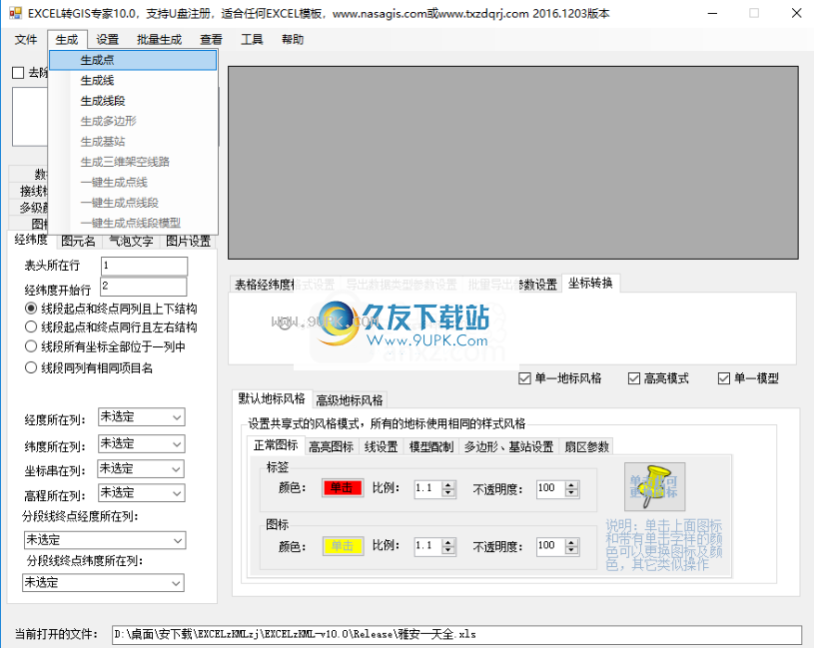This screenshot has height=648, width=814.
Task: Select the 默认地标风格 tab
Action: click(272, 399)
